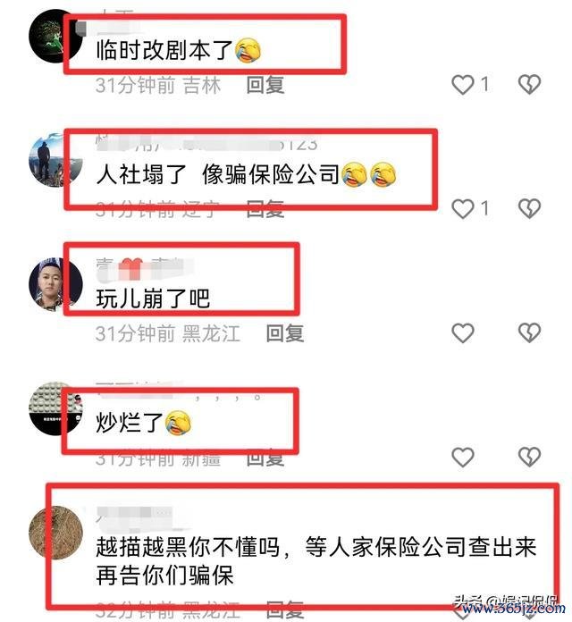Screen dimensions: 572x622
Task: Open avatar of 玩儿崩了吧 commenter
Action: coord(56,284)
